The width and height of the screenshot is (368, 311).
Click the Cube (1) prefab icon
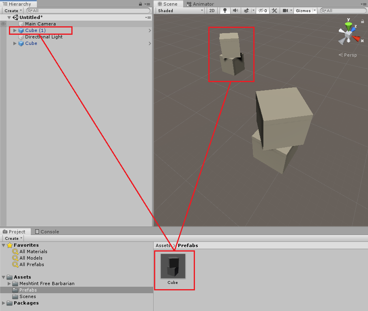click(x=21, y=30)
